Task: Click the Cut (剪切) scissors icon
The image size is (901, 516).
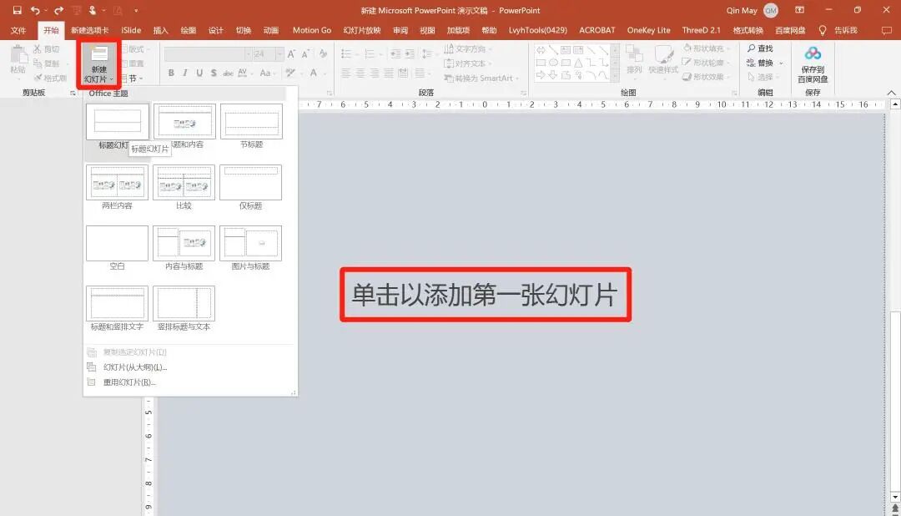Action: tap(38, 49)
